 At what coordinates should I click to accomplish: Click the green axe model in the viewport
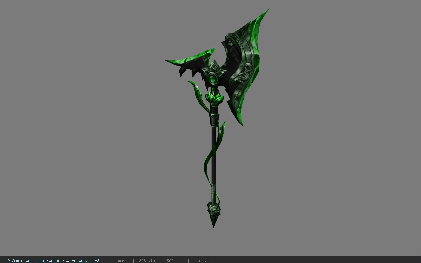217,118
